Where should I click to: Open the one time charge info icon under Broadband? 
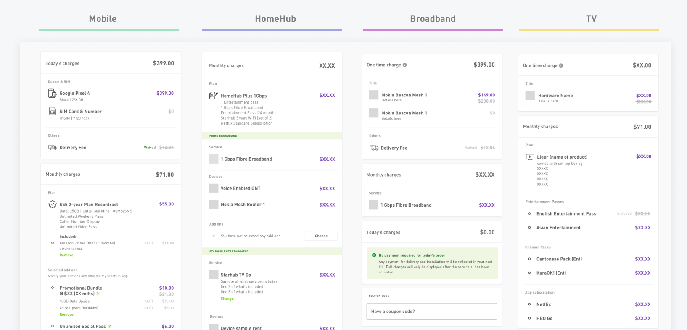point(404,64)
